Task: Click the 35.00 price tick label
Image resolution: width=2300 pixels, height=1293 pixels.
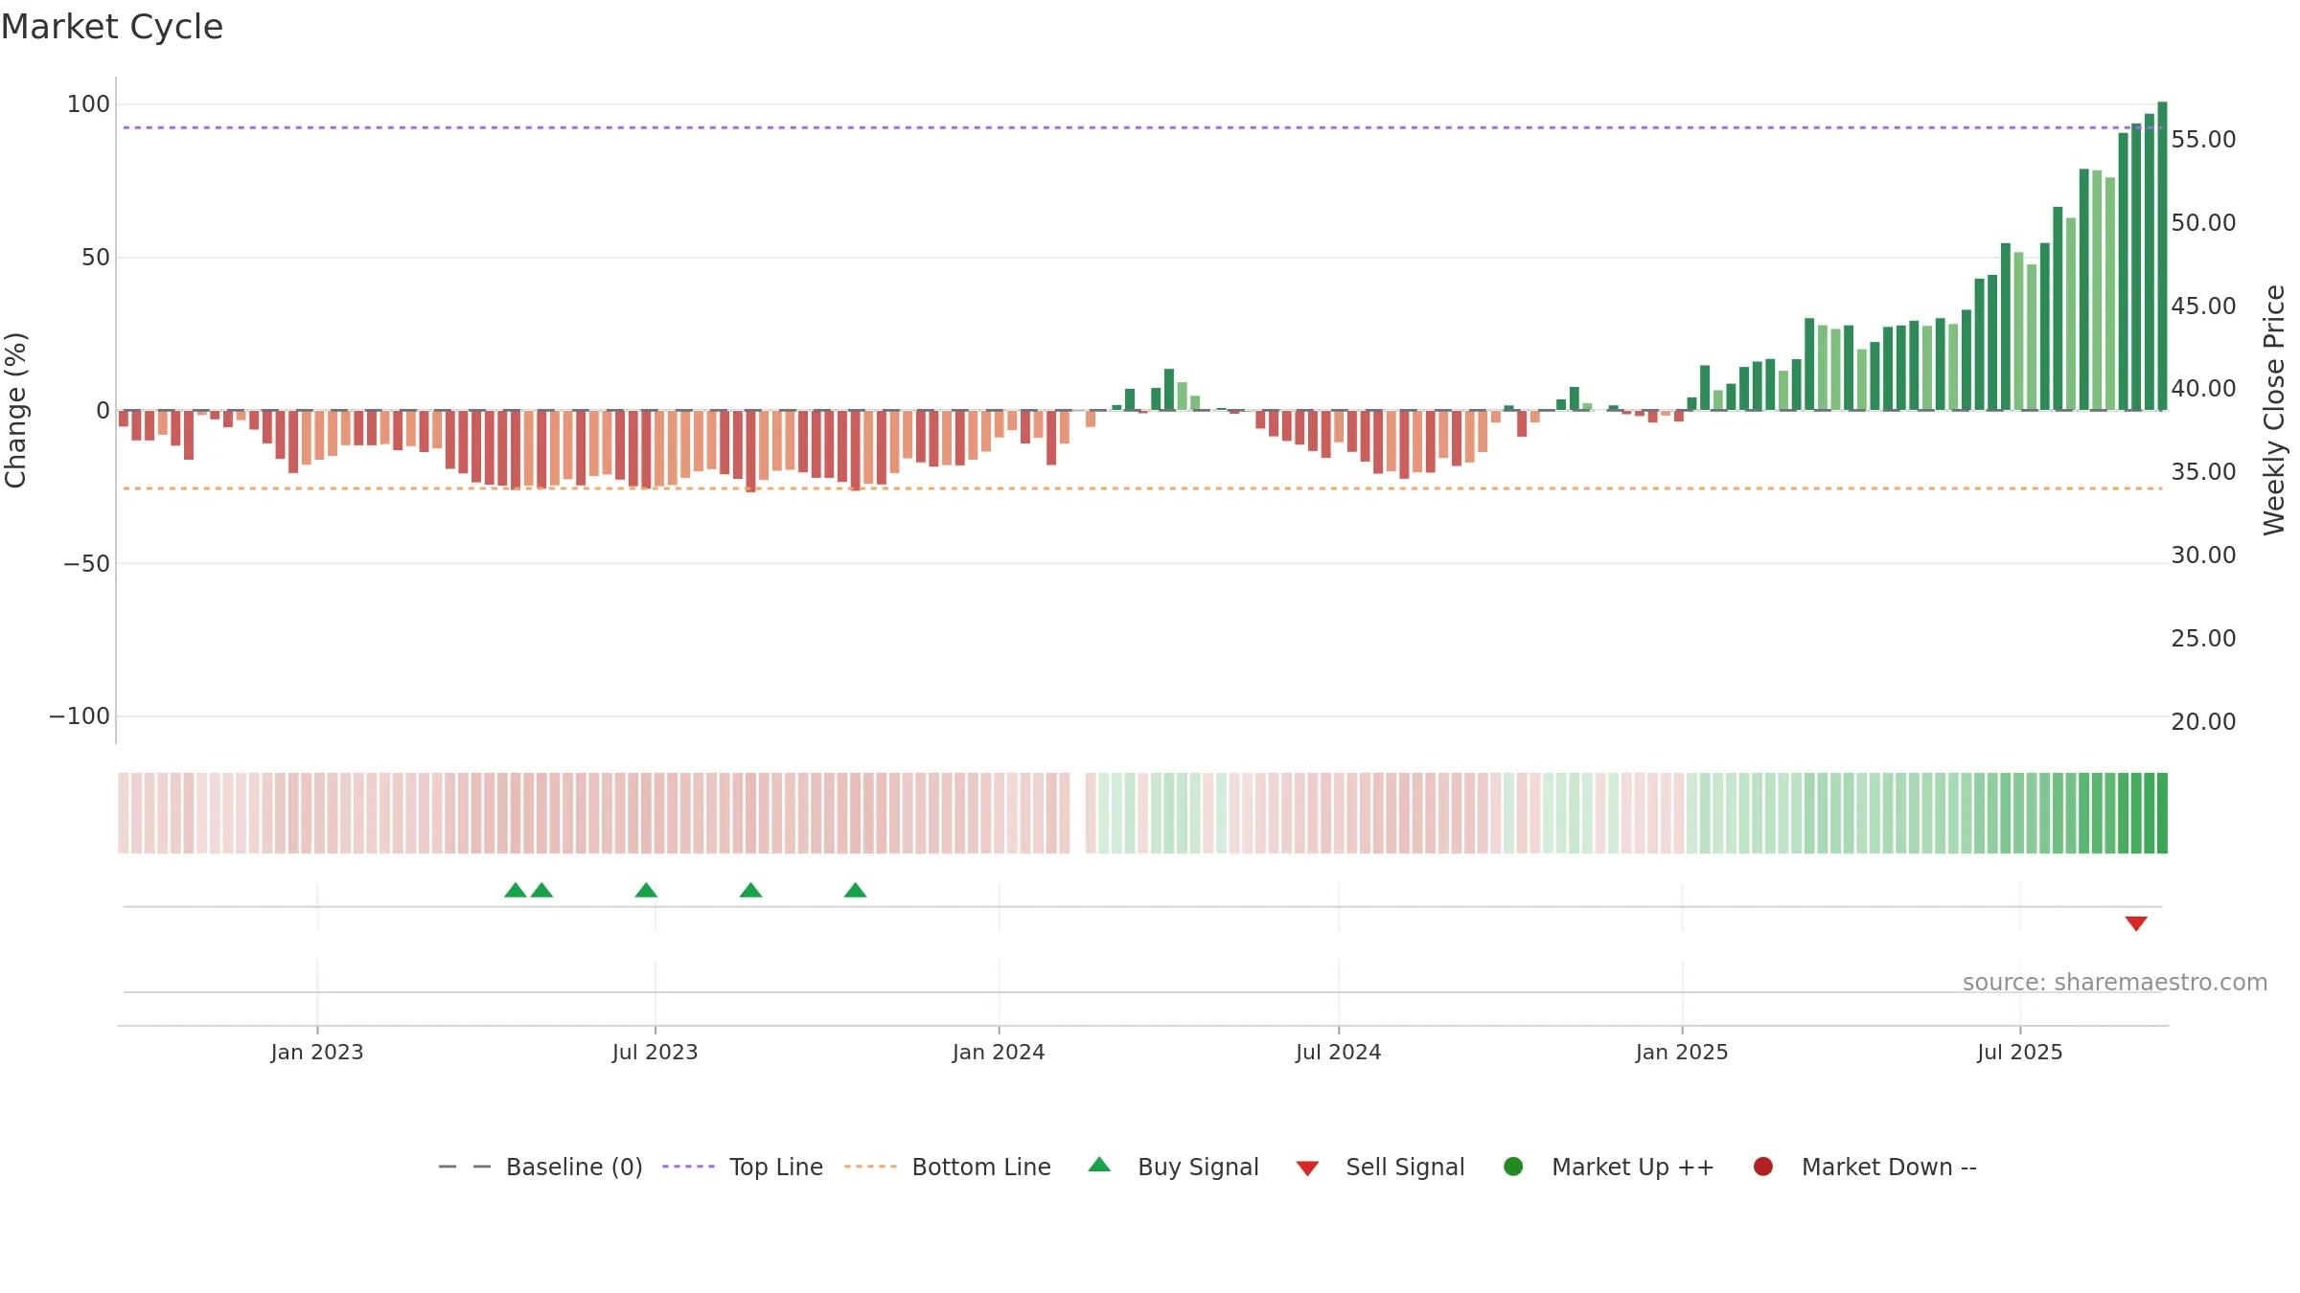Action: click(2203, 472)
